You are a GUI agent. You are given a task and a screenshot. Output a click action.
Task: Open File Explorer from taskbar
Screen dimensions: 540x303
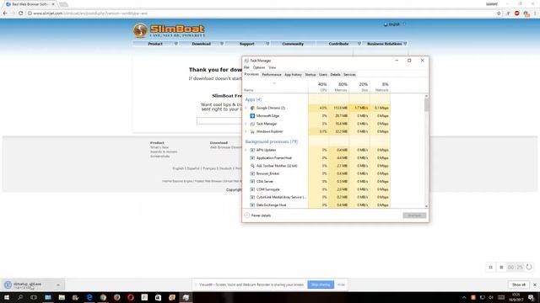pyautogui.click(x=62, y=297)
